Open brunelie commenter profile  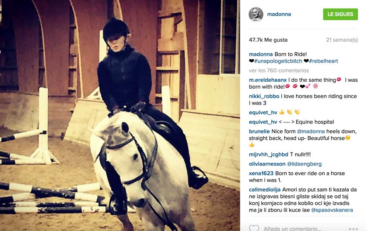(x=259, y=131)
